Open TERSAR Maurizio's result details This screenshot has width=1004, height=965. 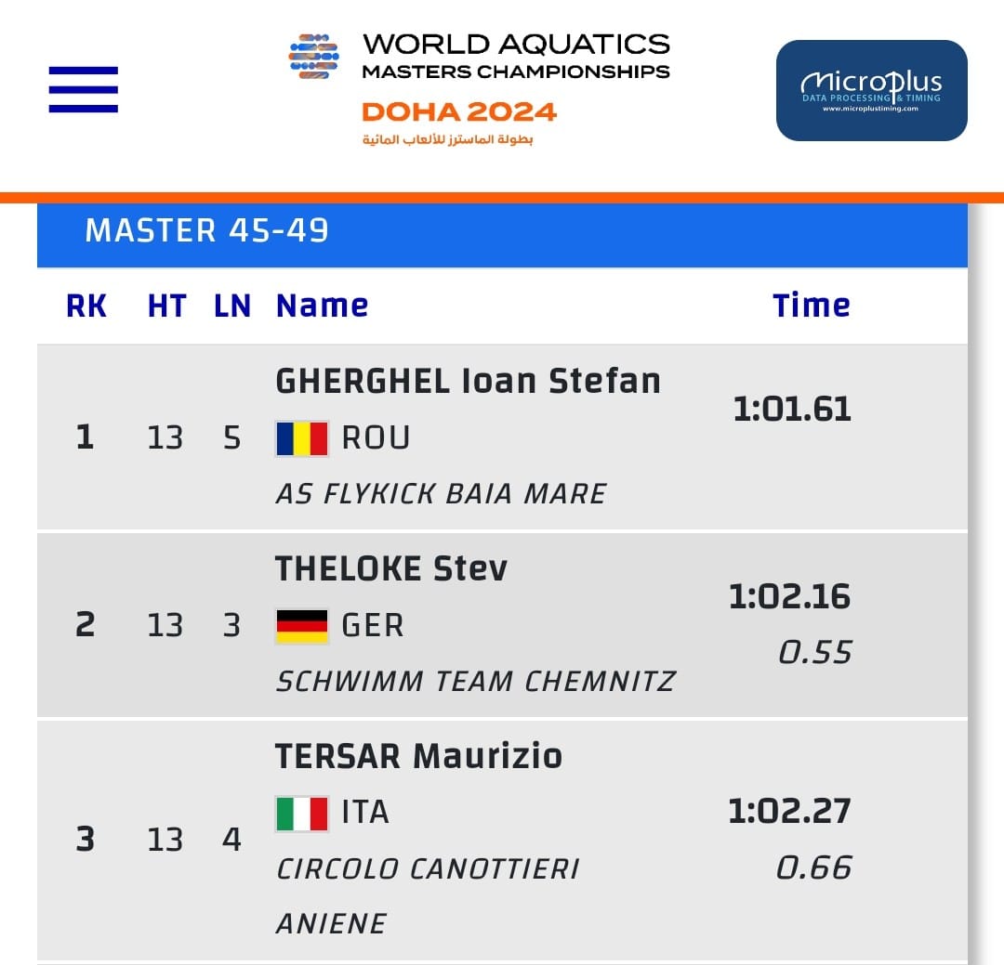point(418,756)
